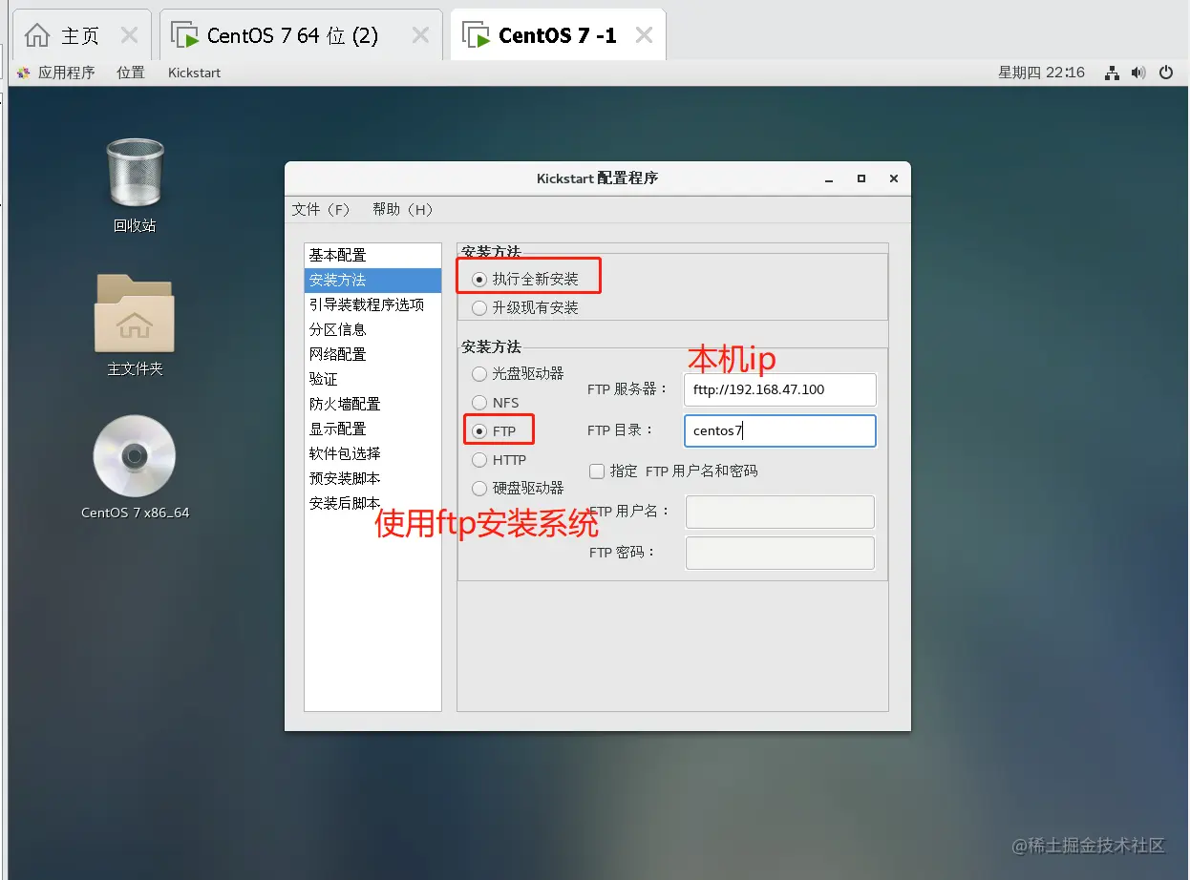Viewport: 1190px width, 880px height.
Task: Select 安装后脚本 in the sidebar list
Action: [372, 504]
